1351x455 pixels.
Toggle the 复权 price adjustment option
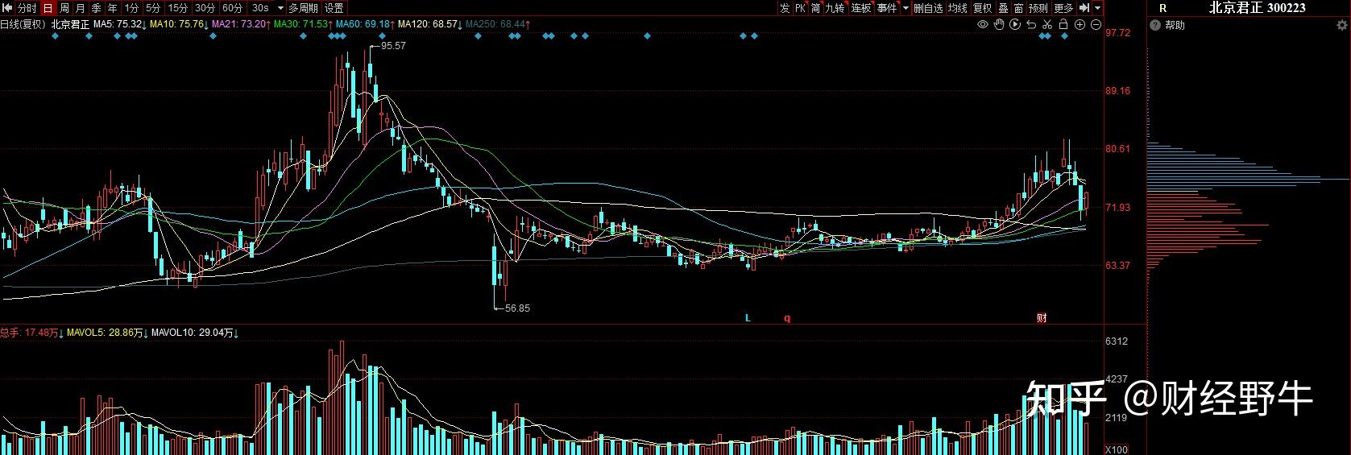982,8
